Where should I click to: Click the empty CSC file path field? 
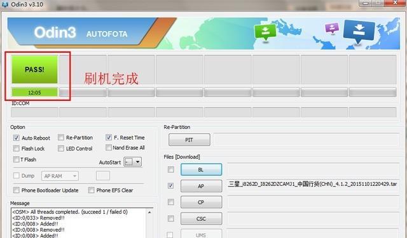(x=313, y=218)
